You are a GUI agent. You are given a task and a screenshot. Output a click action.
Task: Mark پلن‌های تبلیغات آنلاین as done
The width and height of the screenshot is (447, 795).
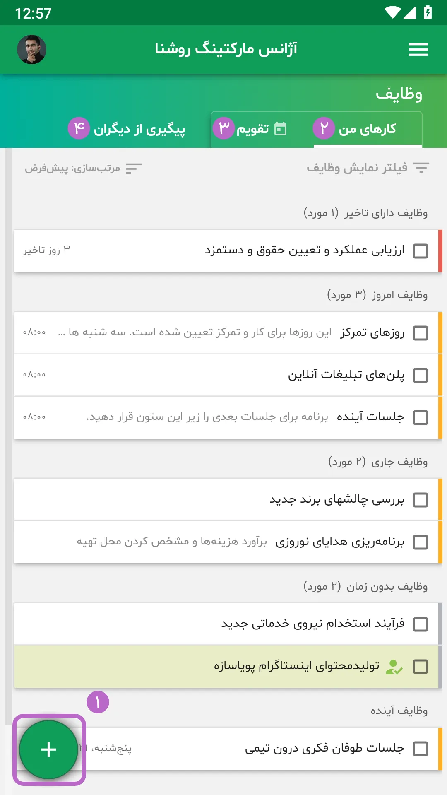pos(421,375)
